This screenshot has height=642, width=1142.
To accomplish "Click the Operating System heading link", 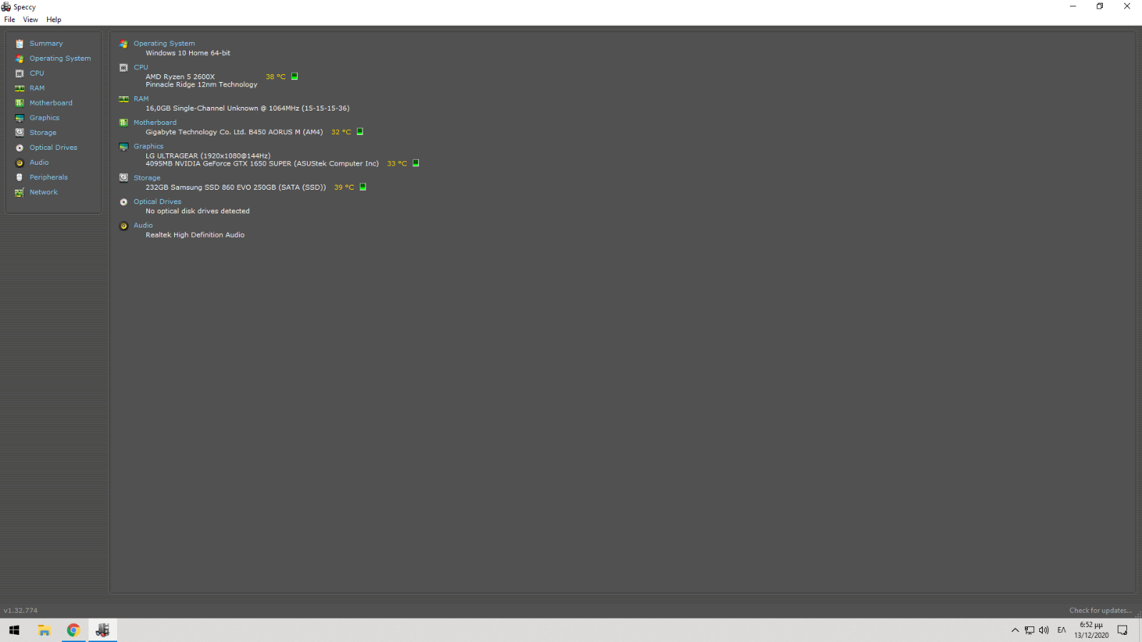I will tap(164, 44).
